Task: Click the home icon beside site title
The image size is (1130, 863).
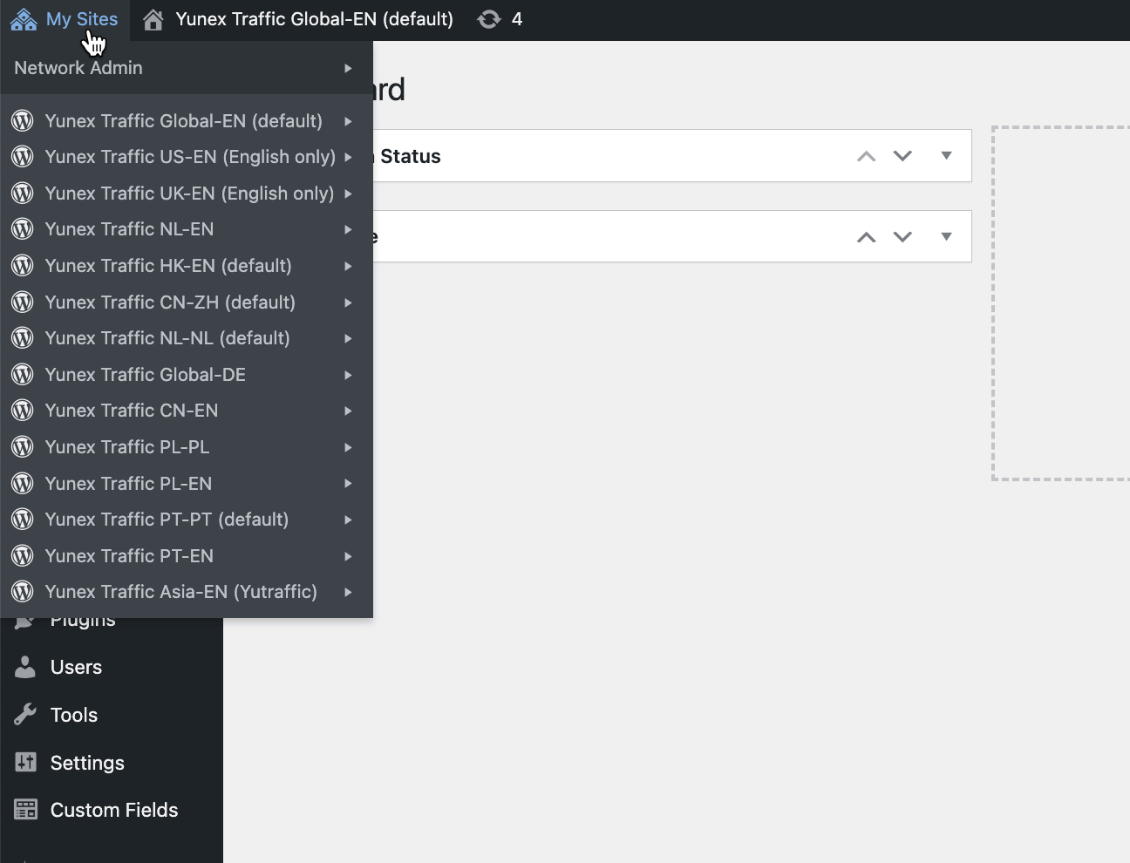Action: pos(153,19)
